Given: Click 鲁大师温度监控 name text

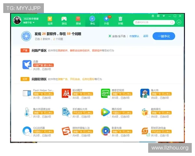Looking at the screenshot, I should (42, 109).
